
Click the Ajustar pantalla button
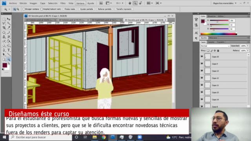click(87, 9)
